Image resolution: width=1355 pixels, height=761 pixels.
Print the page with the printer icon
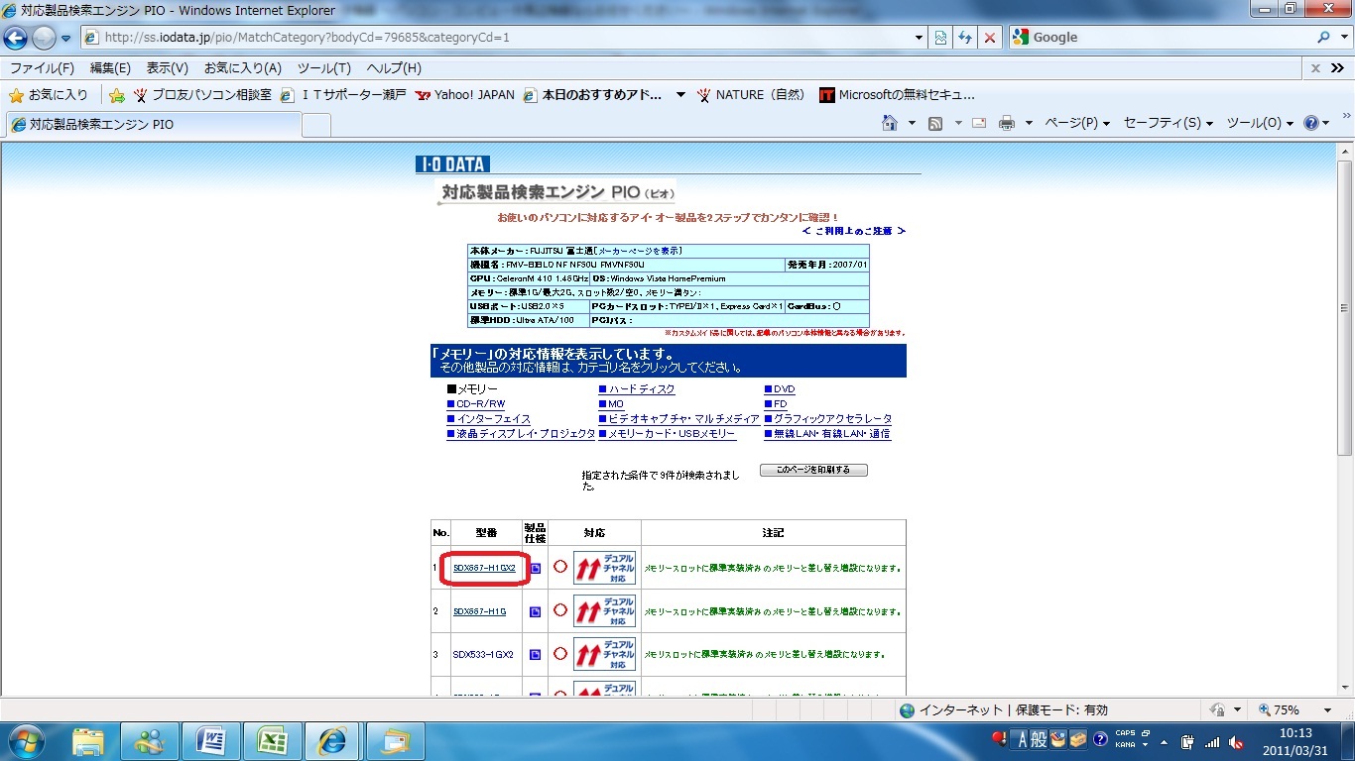pyautogui.click(x=1007, y=123)
